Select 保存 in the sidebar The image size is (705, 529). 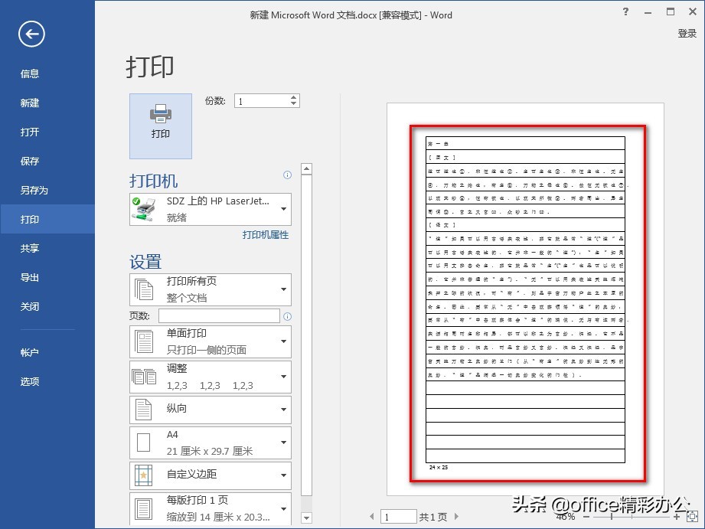pos(30,161)
